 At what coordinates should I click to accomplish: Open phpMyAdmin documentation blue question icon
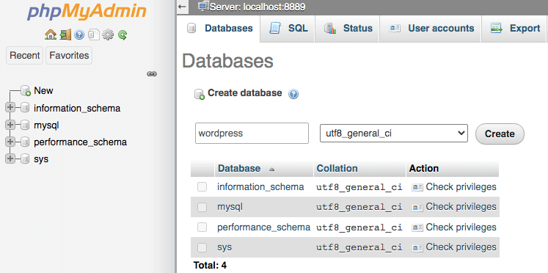[79, 34]
